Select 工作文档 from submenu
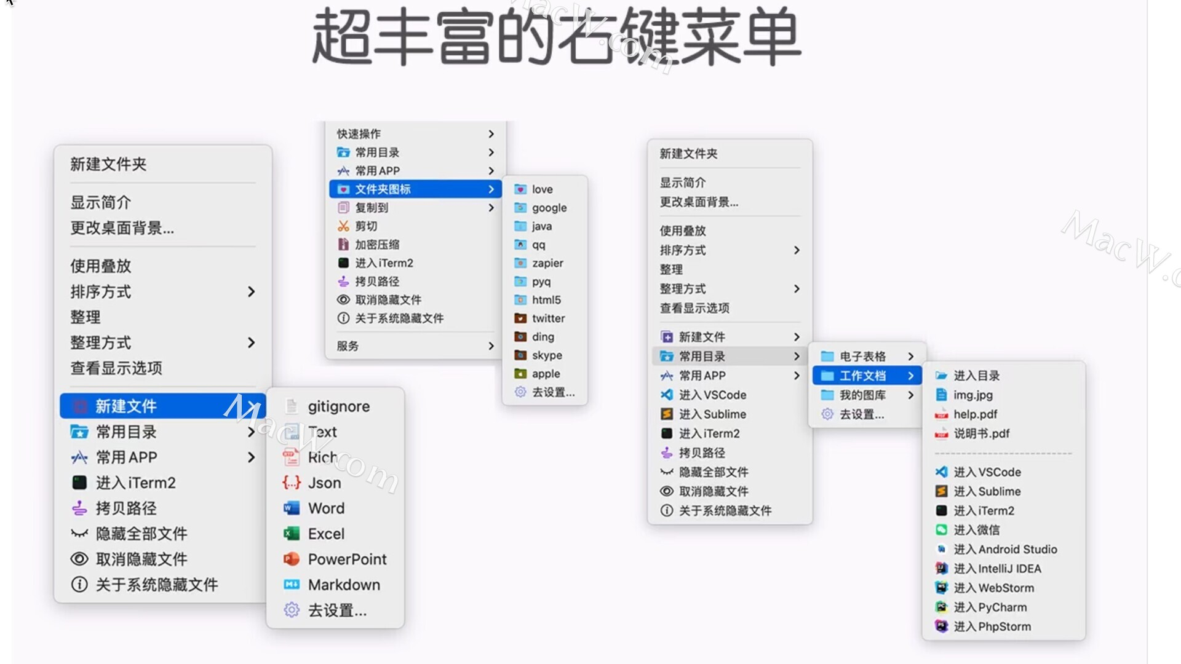This screenshot has width=1181, height=664. coord(864,374)
